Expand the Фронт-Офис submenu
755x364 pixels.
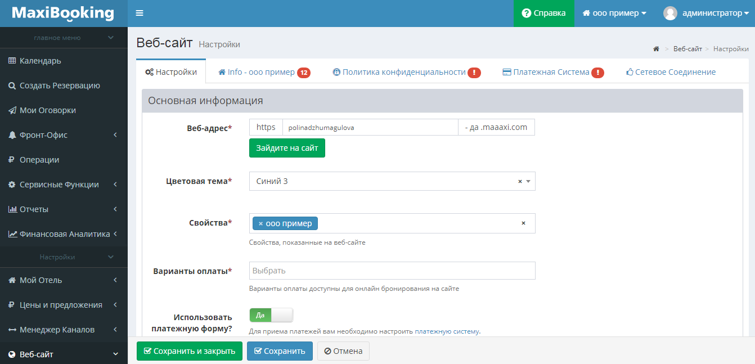(115, 135)
